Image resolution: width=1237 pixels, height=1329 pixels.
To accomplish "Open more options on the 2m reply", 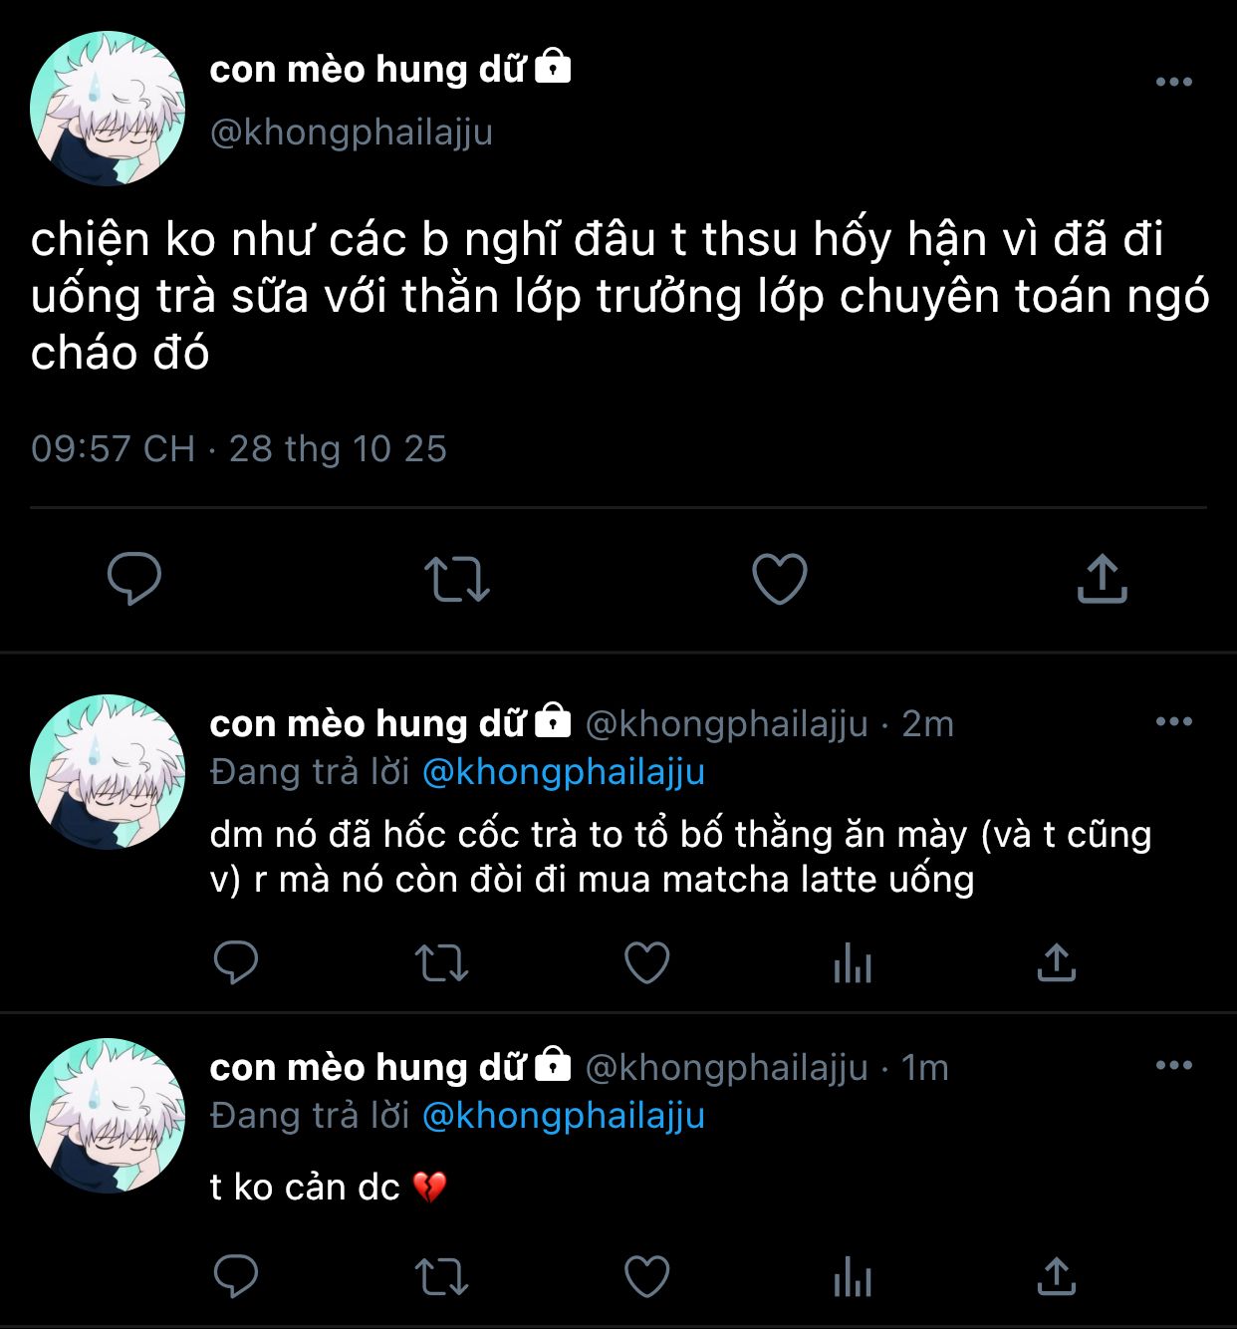I will click(1174, 721).
